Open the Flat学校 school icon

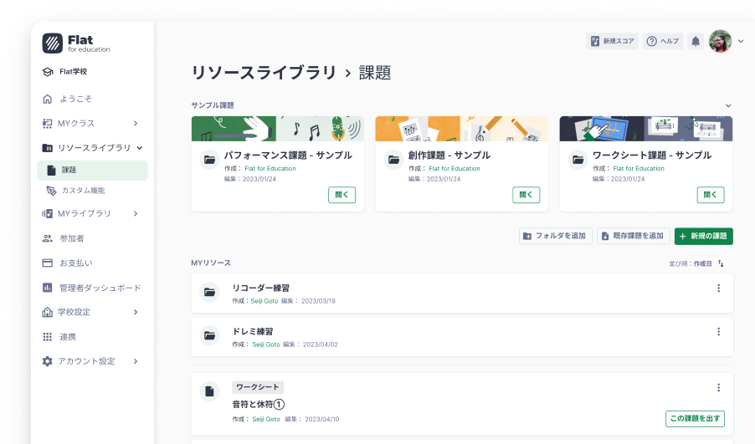[48, 72]
